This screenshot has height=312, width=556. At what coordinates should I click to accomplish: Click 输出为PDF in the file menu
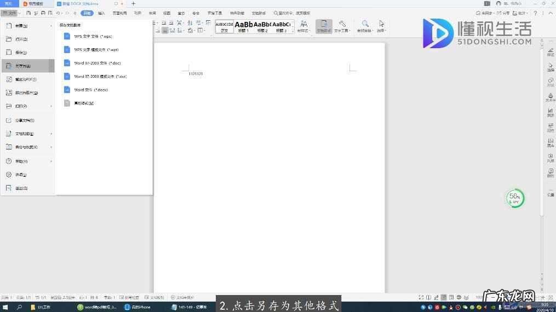tap(25, 79)
